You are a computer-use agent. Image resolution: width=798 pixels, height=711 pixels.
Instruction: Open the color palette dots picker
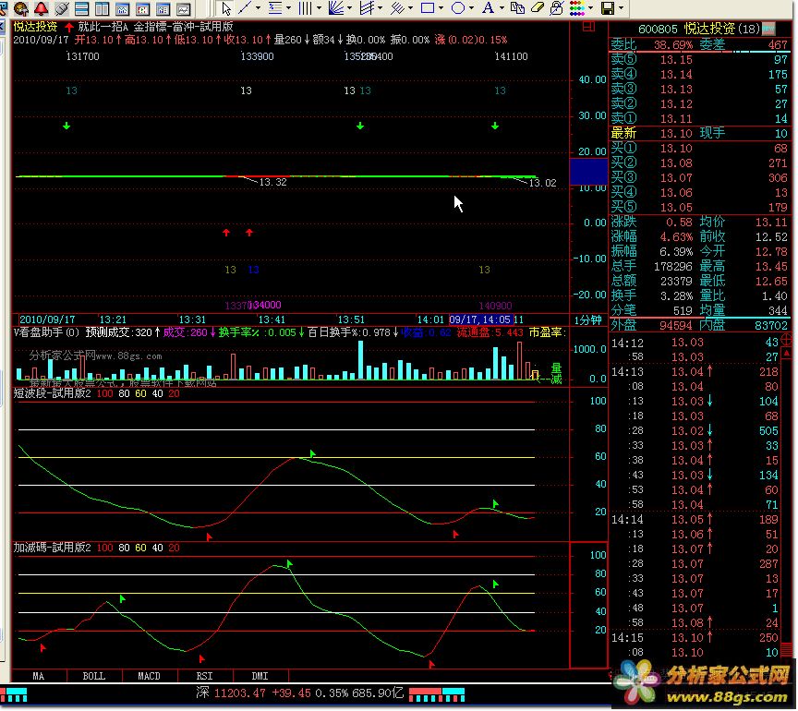click(x=577, y=7)
